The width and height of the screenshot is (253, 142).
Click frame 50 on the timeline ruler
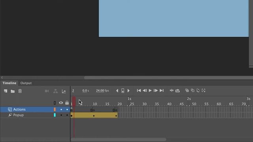[194, 104]
